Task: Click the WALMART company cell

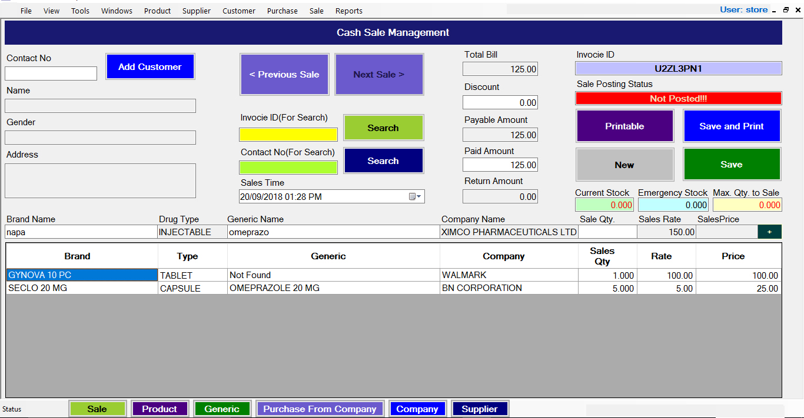Action: (x=509, y=275)
